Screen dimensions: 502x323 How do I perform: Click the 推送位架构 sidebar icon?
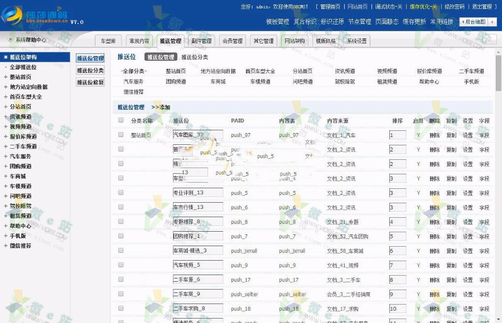click(x=7, y=56)
